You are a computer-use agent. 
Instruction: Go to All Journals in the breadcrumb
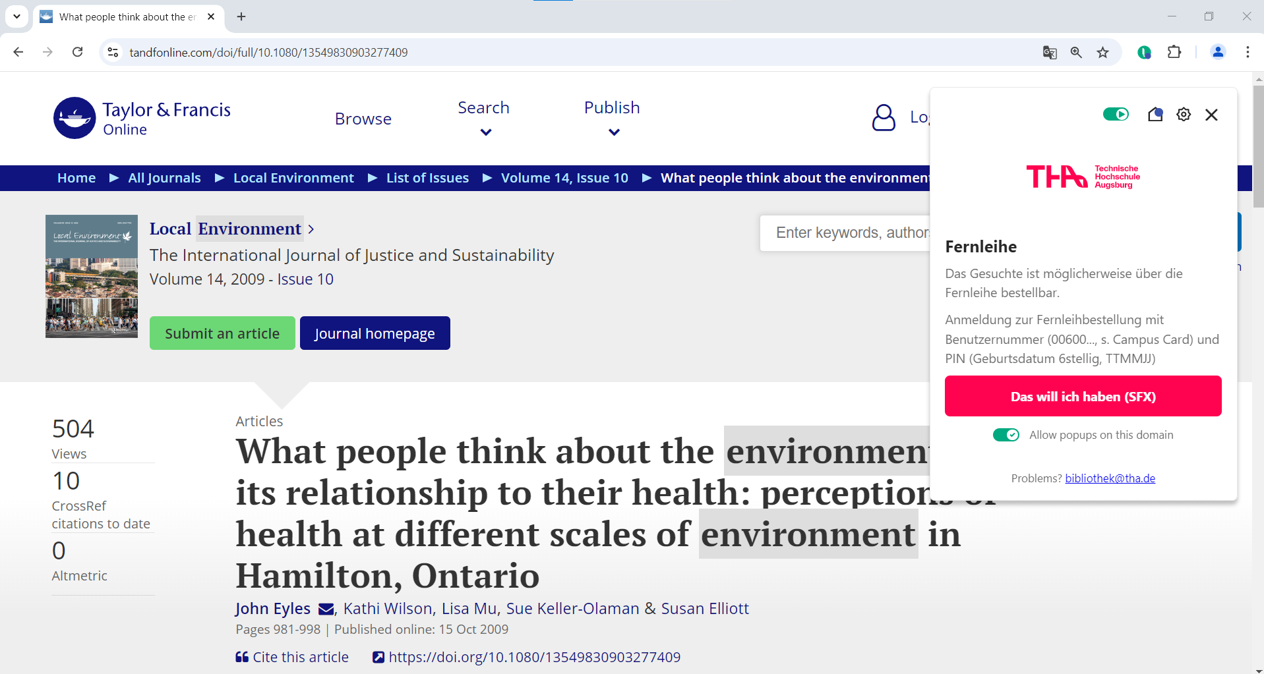(x=164, y=178)
